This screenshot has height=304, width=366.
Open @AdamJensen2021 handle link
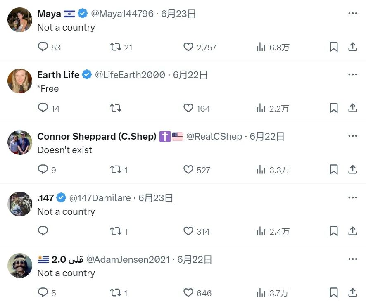tap(128, 259)
